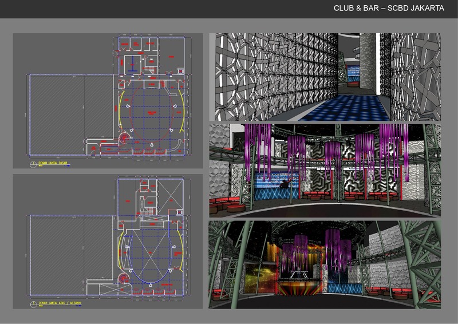Open the DJ stage 3D render

[325, 264]
